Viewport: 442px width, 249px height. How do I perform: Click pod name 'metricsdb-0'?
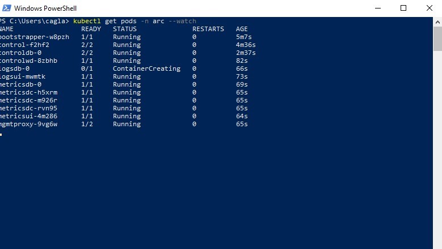pos(20,84)
